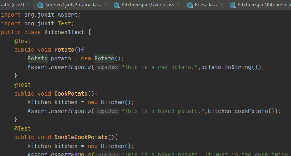Close the Fries.class tab

click(x=221, y=5)
